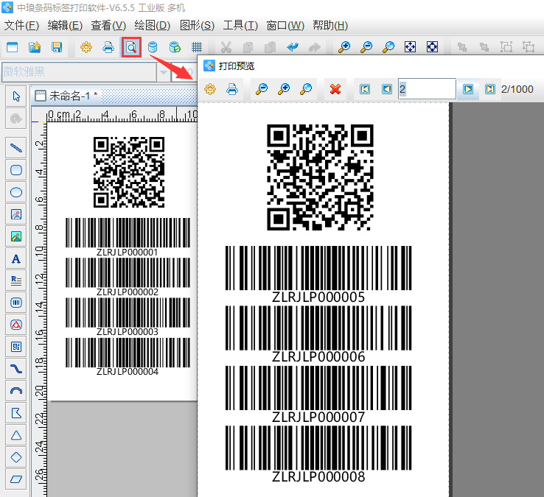
Task: Click the scissors cut icon
Action: [226, 47]
